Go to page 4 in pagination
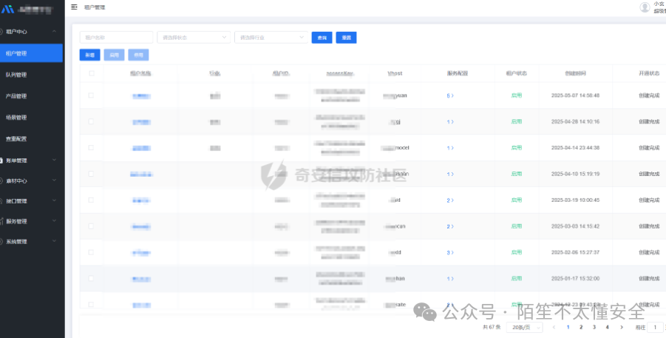The image size is (666, 338). pyautogui.click(x=608, y=327)
